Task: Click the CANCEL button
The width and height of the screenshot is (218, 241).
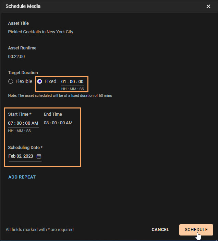Action: coord(160,230)
